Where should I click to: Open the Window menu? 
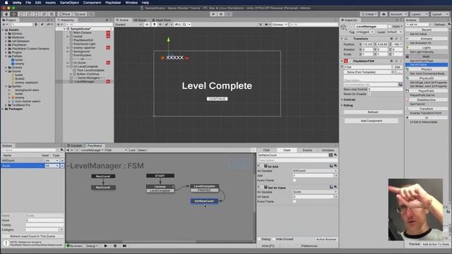131,3
